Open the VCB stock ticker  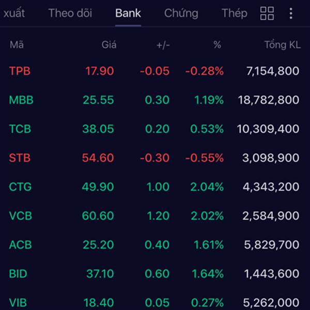[x=20, y=216]
